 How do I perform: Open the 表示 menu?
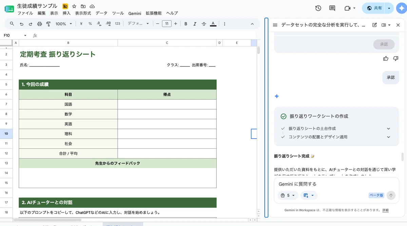54,13
